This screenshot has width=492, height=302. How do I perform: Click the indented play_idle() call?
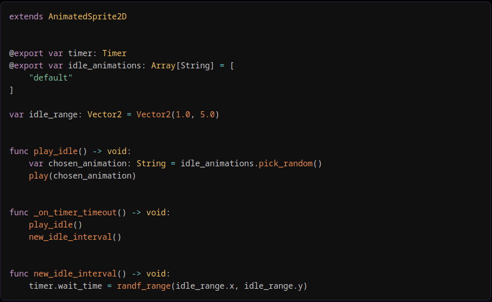(56, 224)
